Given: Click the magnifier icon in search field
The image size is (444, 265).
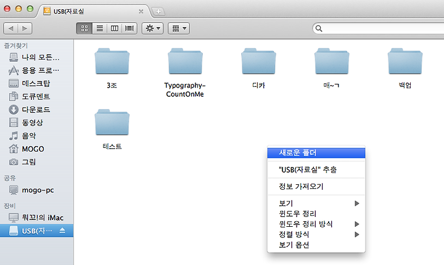Looking at the screenshot, I should tap(319, 28).
